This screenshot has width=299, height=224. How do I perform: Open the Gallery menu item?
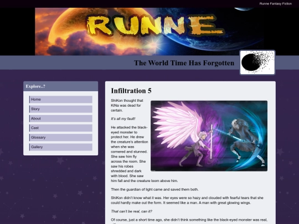(x=61, y=147)
